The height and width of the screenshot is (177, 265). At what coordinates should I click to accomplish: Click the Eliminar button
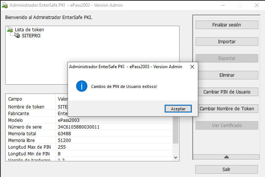(x=227, y=75)
